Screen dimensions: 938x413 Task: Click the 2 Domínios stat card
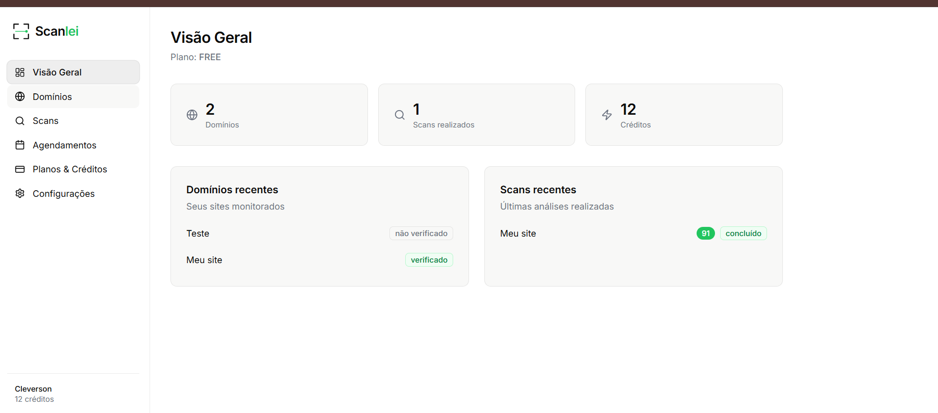tap(269, 115)
